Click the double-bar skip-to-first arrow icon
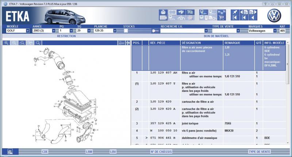This screenshot has height=157, width=292. [235, 17]
